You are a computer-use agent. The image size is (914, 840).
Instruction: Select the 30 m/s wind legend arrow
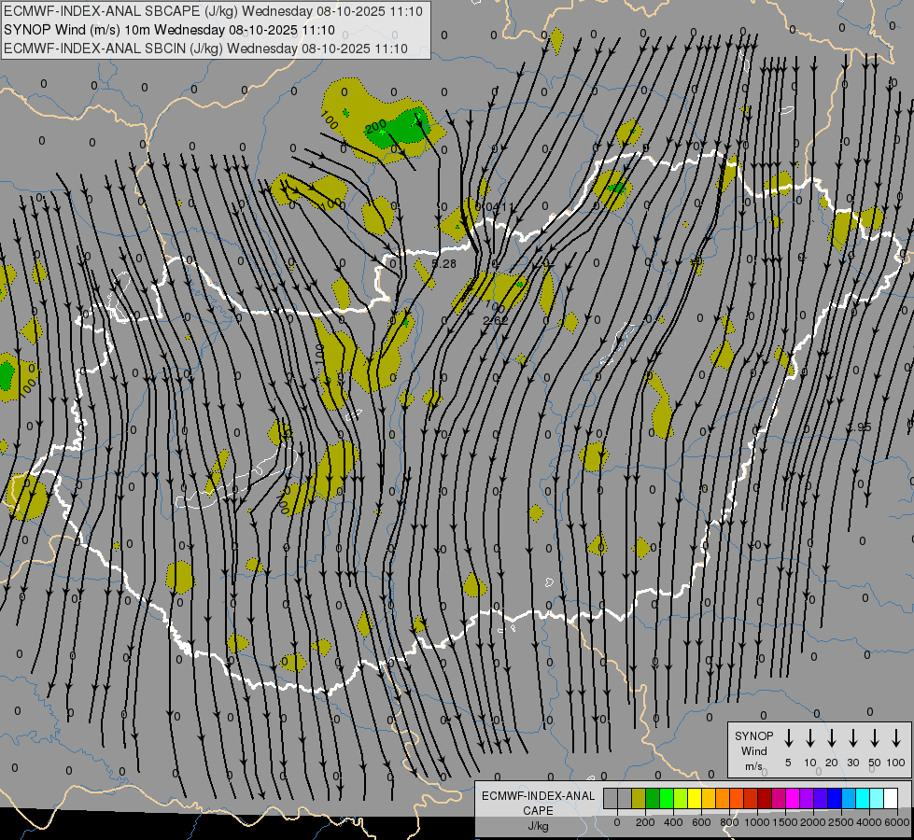click(x=853, y=738)
